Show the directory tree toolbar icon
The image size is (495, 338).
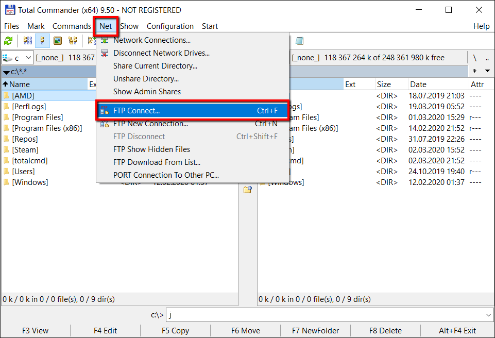point(73,41)
